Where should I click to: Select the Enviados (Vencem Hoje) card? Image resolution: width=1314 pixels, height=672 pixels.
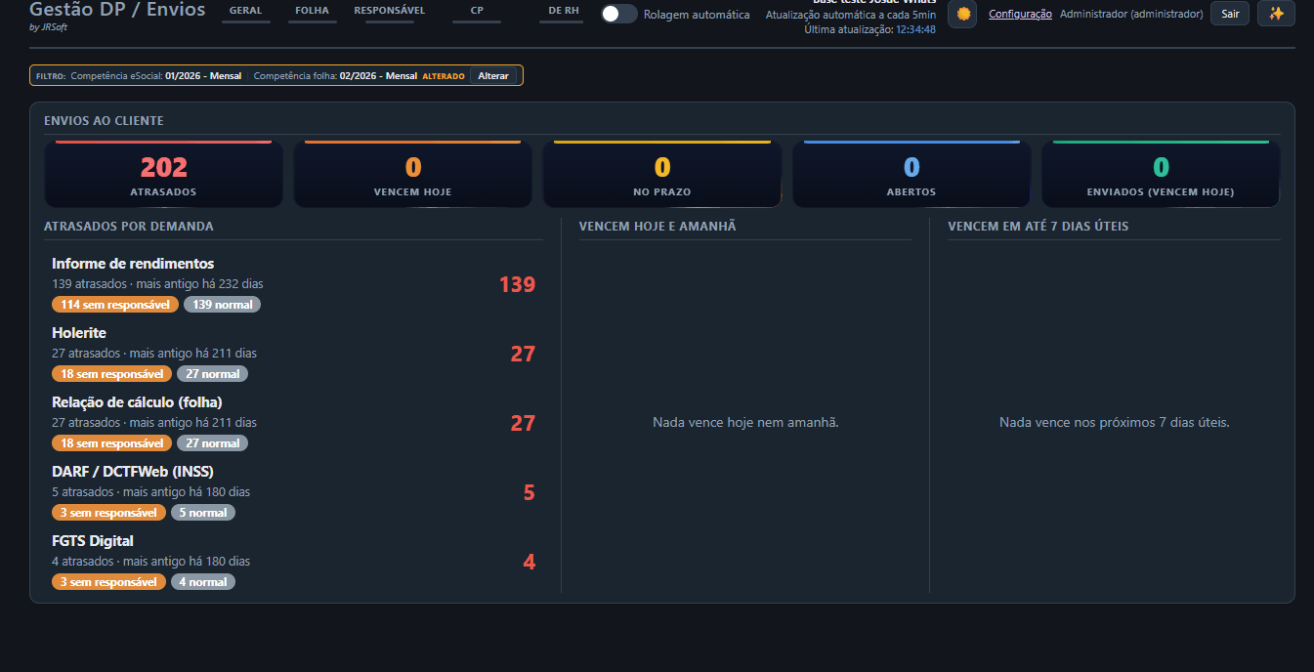(x=1161, y=174)
